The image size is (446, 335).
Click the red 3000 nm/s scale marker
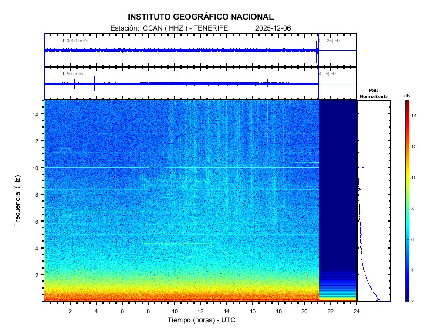tap(64, 41)
